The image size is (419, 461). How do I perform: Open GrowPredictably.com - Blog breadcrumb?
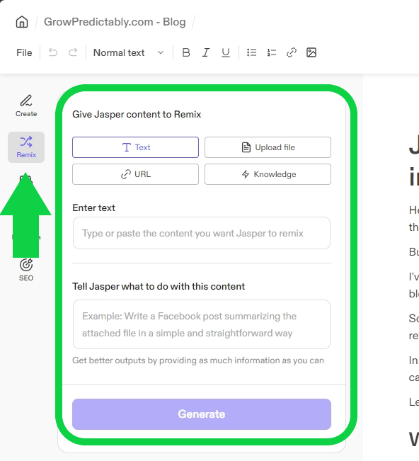coord(115,22)
